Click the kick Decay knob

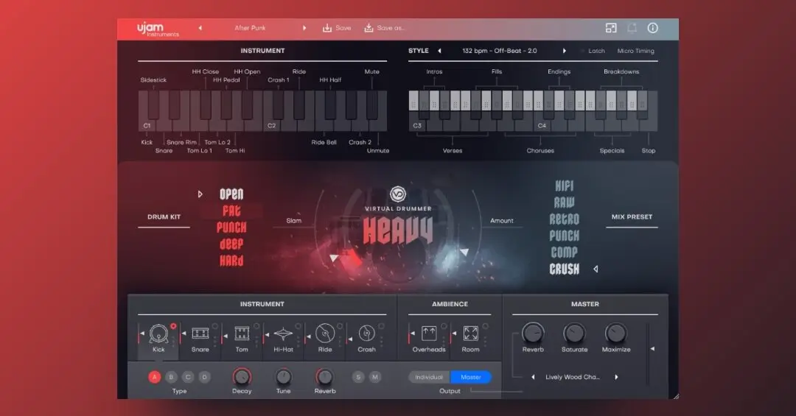point(242,377)
